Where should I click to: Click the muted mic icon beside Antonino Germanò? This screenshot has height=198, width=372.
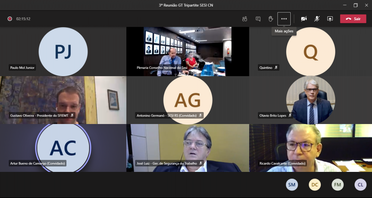[201, 116]
